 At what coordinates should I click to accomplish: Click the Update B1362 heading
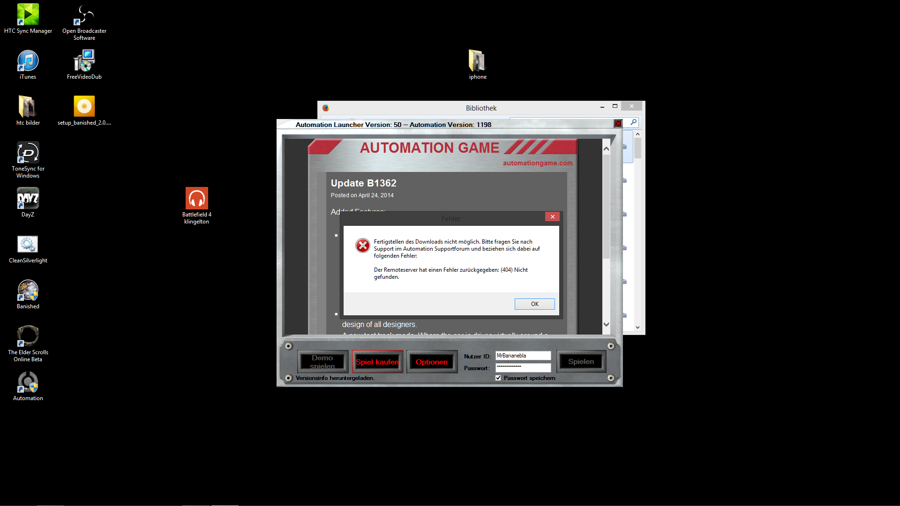coord(364,183)
